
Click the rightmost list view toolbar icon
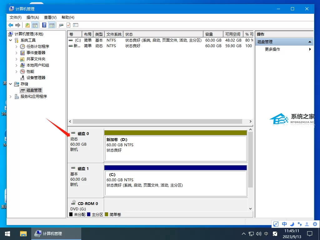76,25
